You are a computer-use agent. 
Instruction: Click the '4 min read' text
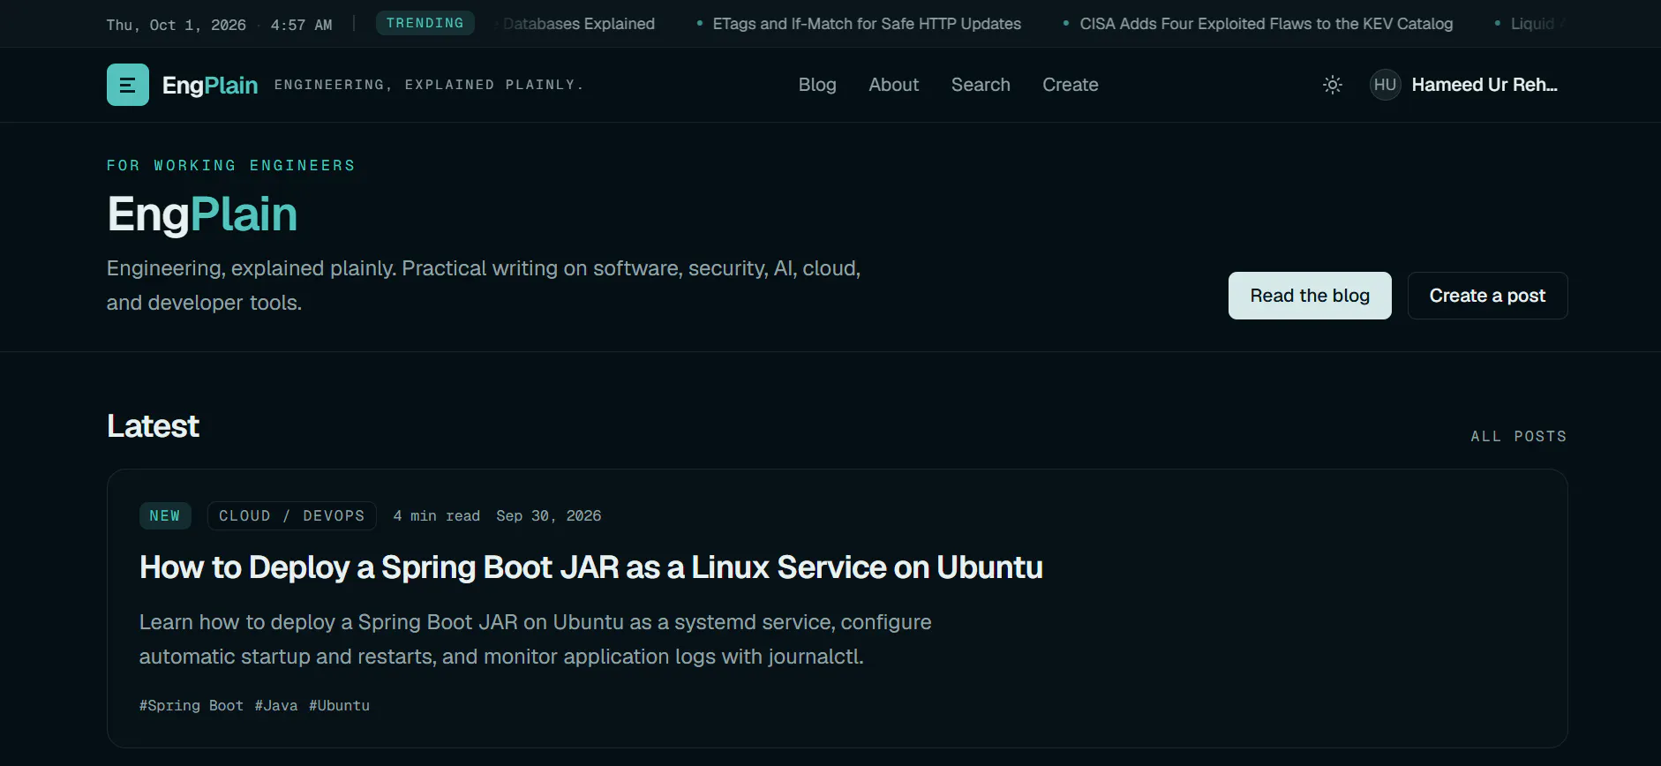coord(437,515)
